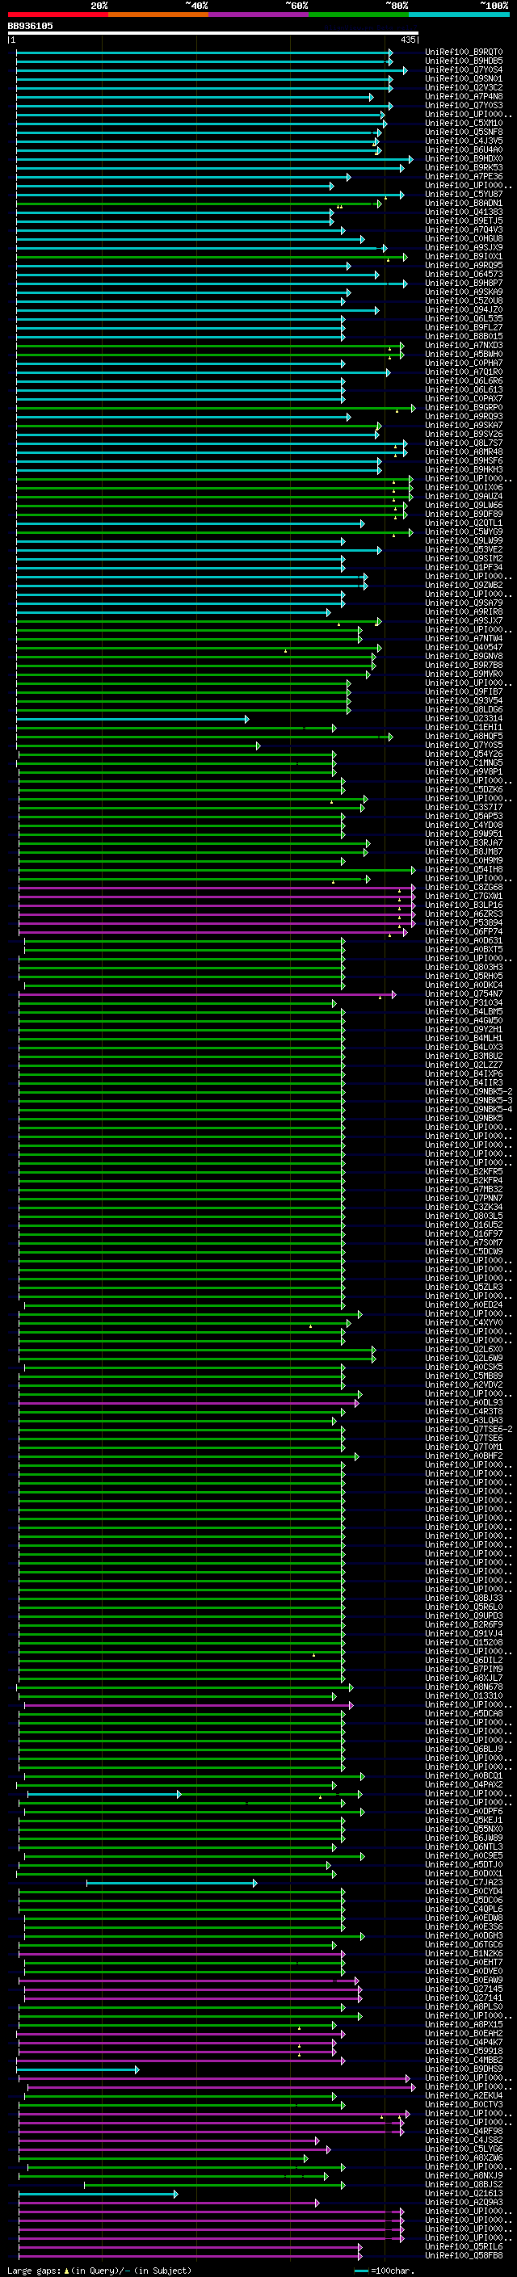Select the UniRef100_B1N2K6 hit label

(464, 1953)
